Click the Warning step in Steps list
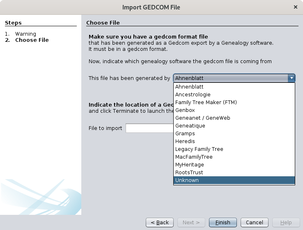Image resolution: width=303 pixels, height=230 pixels. [25, 34]
